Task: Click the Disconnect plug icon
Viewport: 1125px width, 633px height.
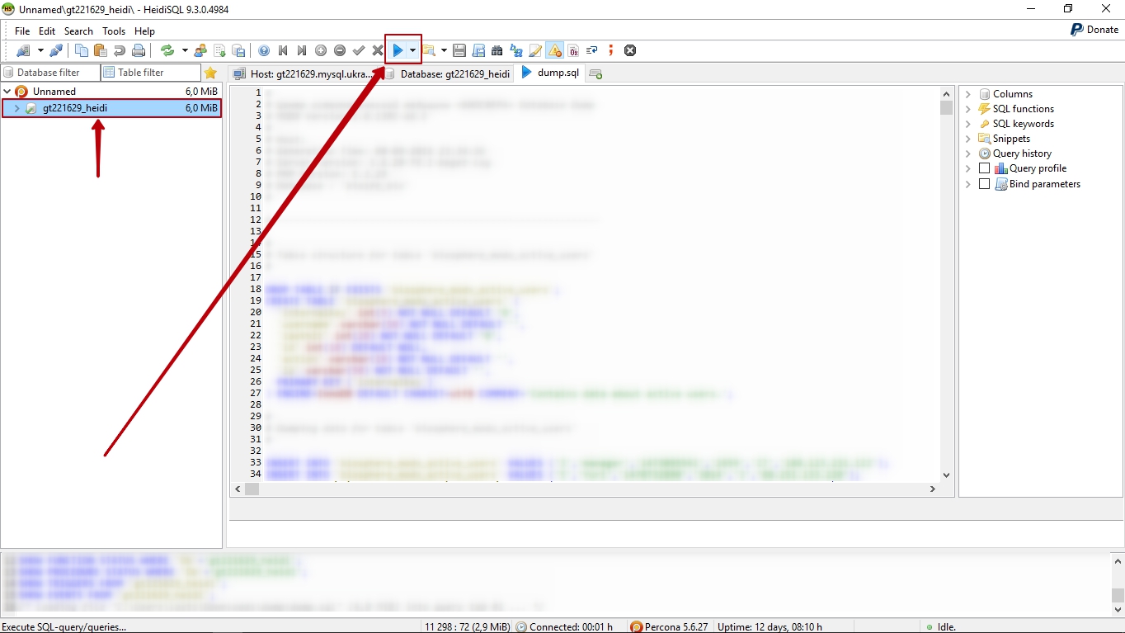Action: tap(56, 50)
